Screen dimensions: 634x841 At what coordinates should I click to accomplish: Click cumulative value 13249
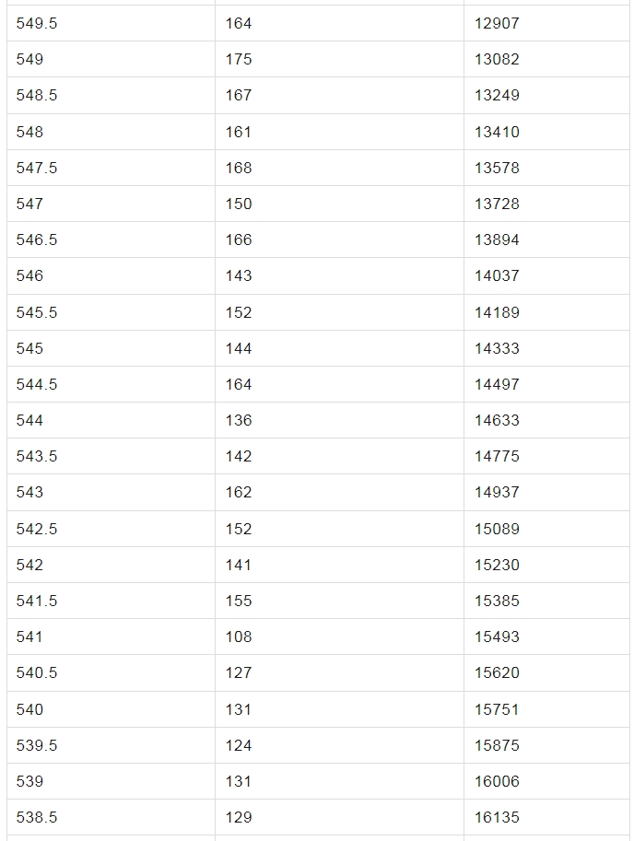497,95
